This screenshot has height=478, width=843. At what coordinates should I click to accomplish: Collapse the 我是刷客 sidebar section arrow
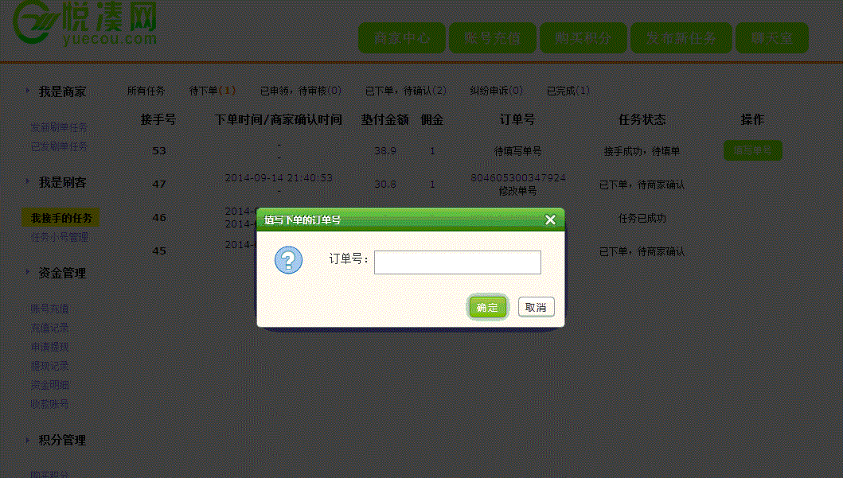tap(28, 182)
